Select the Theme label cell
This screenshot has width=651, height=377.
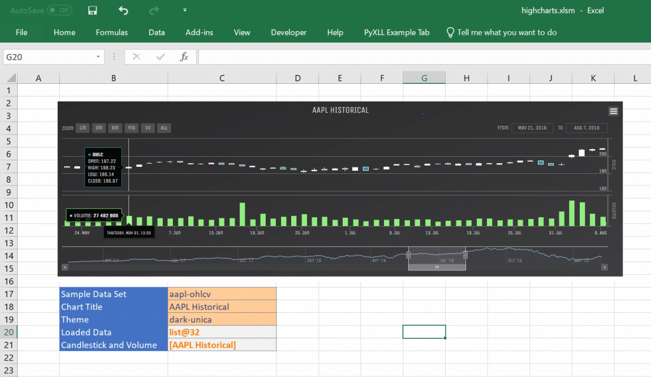[x=113, y=319]
